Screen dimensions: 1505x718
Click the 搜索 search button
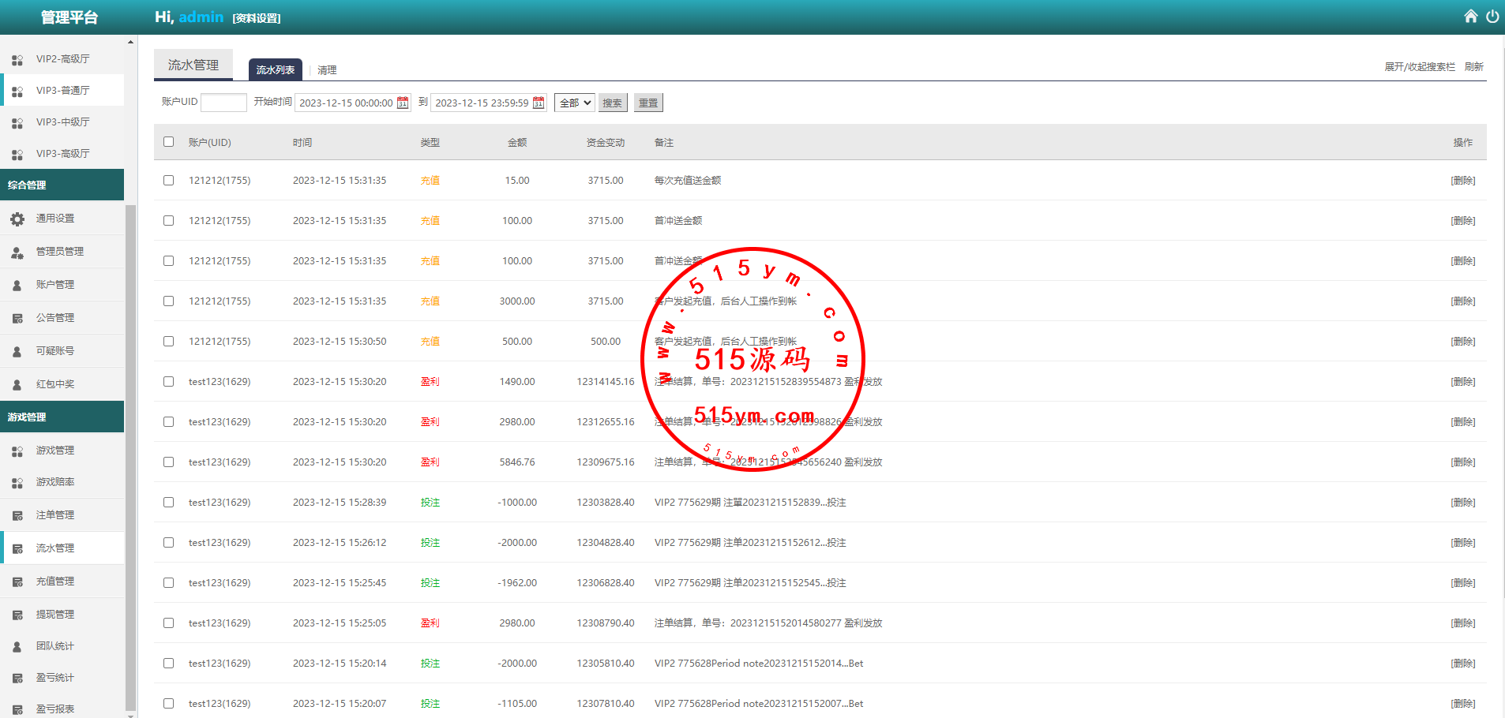click(x=612, y=103)
